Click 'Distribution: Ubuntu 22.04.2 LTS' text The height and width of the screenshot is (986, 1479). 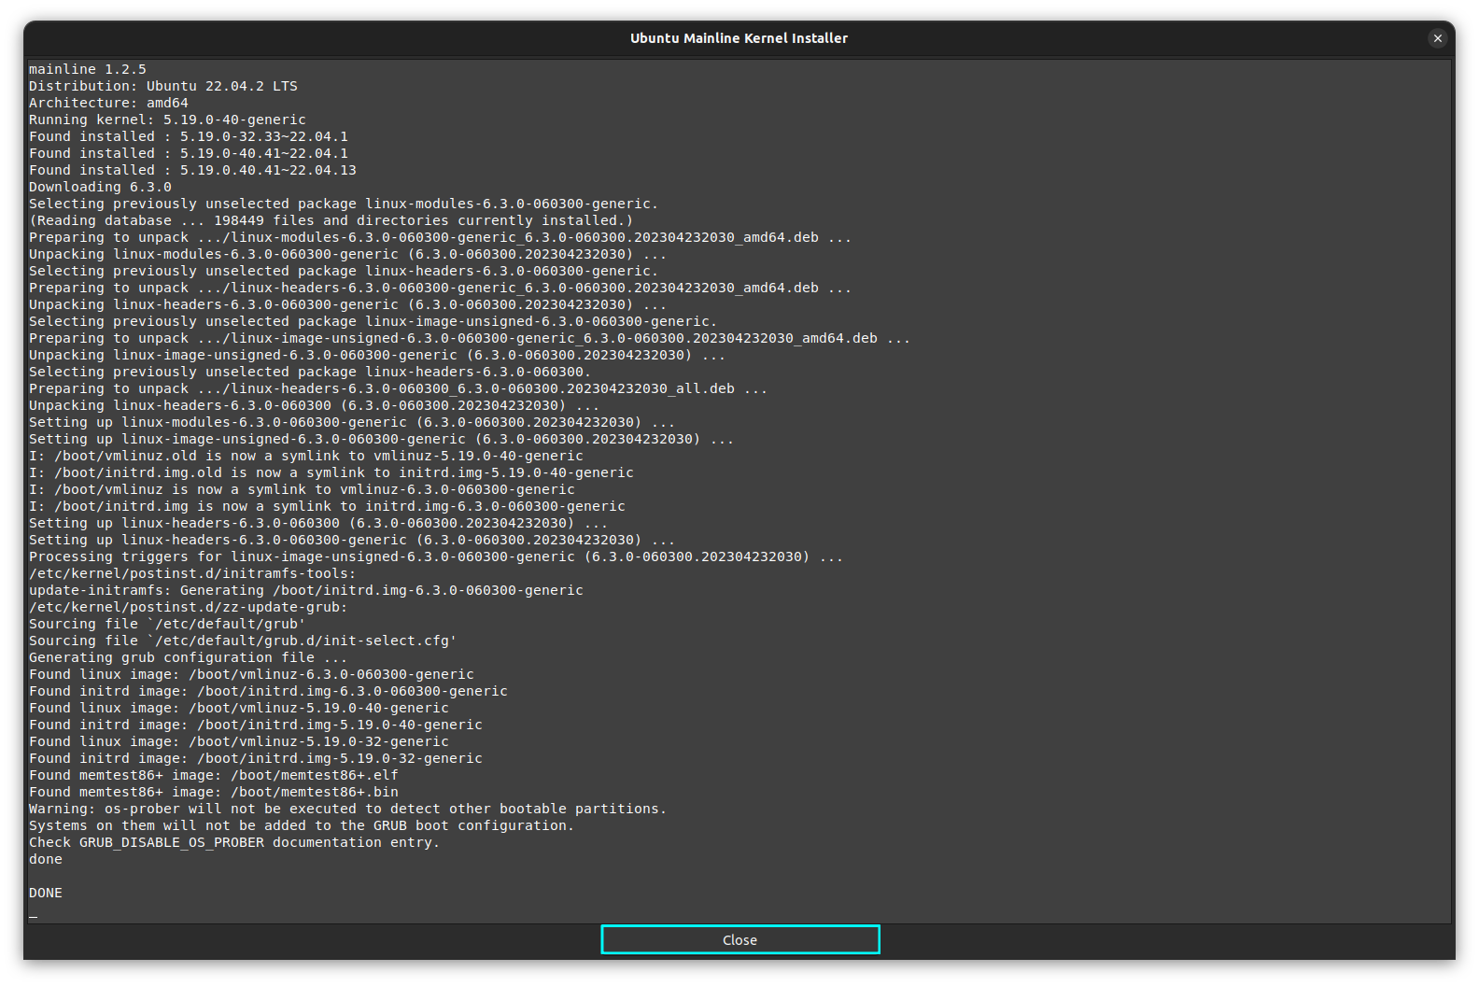(x=163, y=86)
